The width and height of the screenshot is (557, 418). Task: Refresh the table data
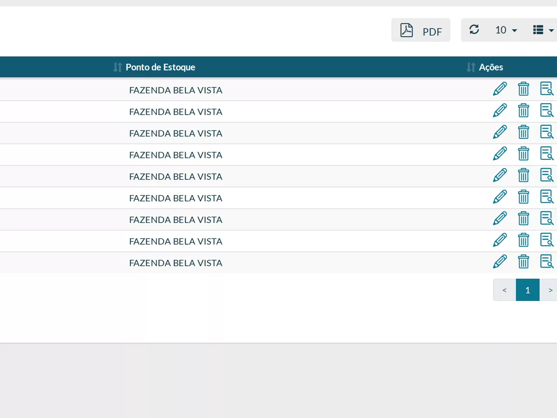[x=474, y=30]
